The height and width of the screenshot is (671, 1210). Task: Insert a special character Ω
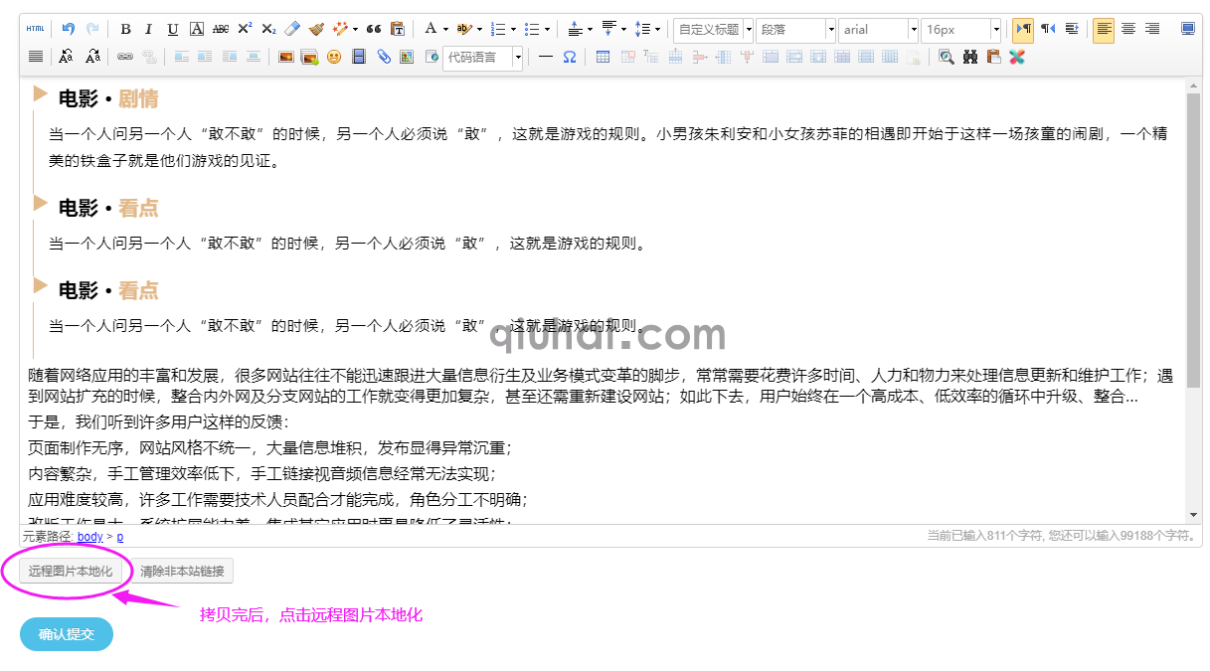click(569, 57)
